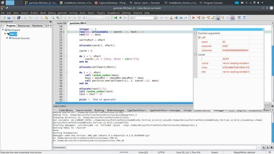Switch to the Resources management tab
The height and width of the screenshot is (154, 274).
point(24,26)
